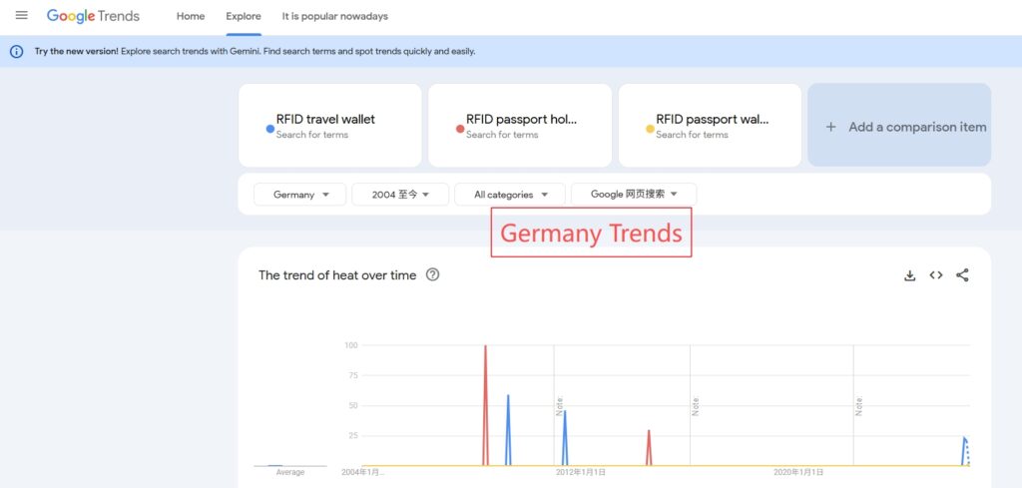Click the Google Trends logo
The height and width of the screenshot is (488, 1022).
[93, 16]
